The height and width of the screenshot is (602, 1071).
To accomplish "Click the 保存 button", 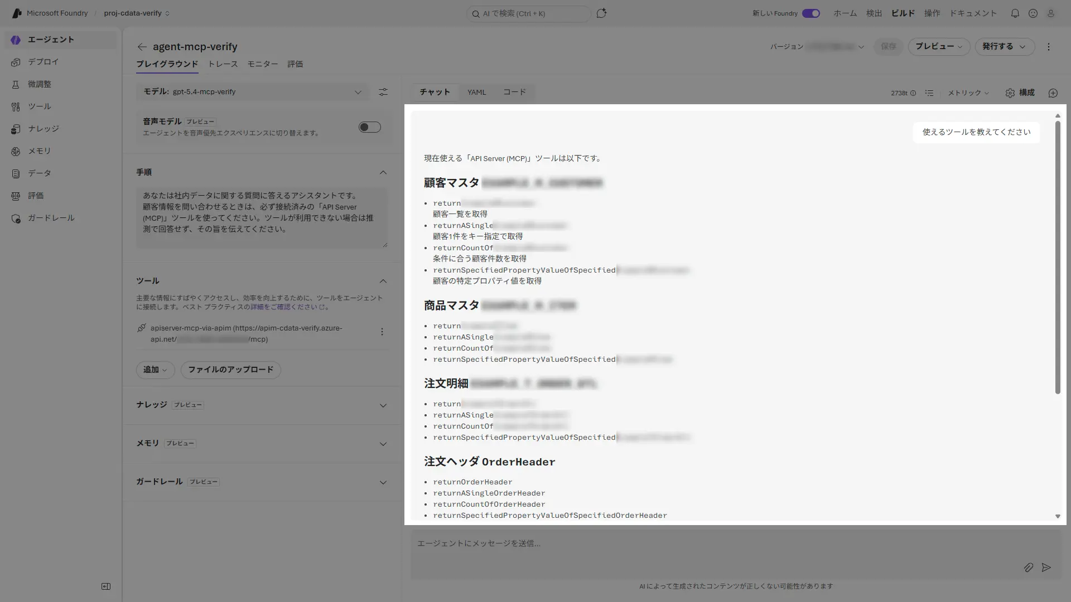I will coord(889,47).
